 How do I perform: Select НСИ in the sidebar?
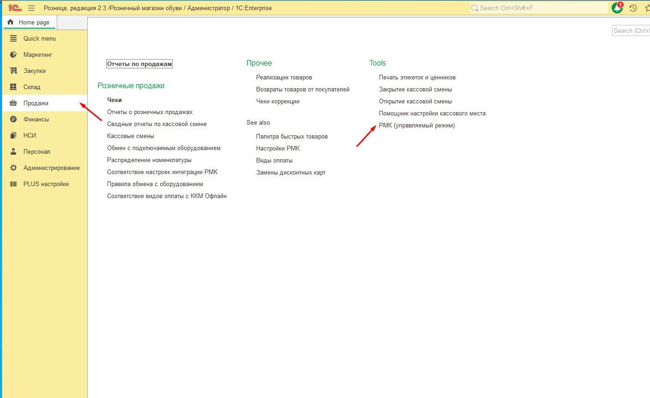[30, 135]
